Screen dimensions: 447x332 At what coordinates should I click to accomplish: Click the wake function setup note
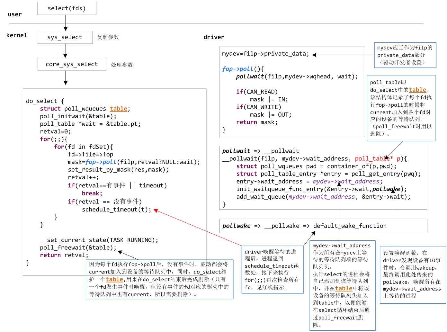[x=413, y=275]
